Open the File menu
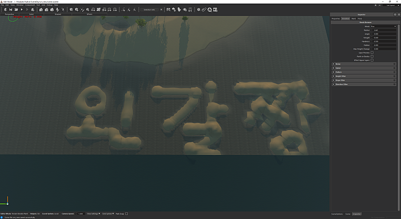This screenshot has width=401, height=219. (3, 5)
